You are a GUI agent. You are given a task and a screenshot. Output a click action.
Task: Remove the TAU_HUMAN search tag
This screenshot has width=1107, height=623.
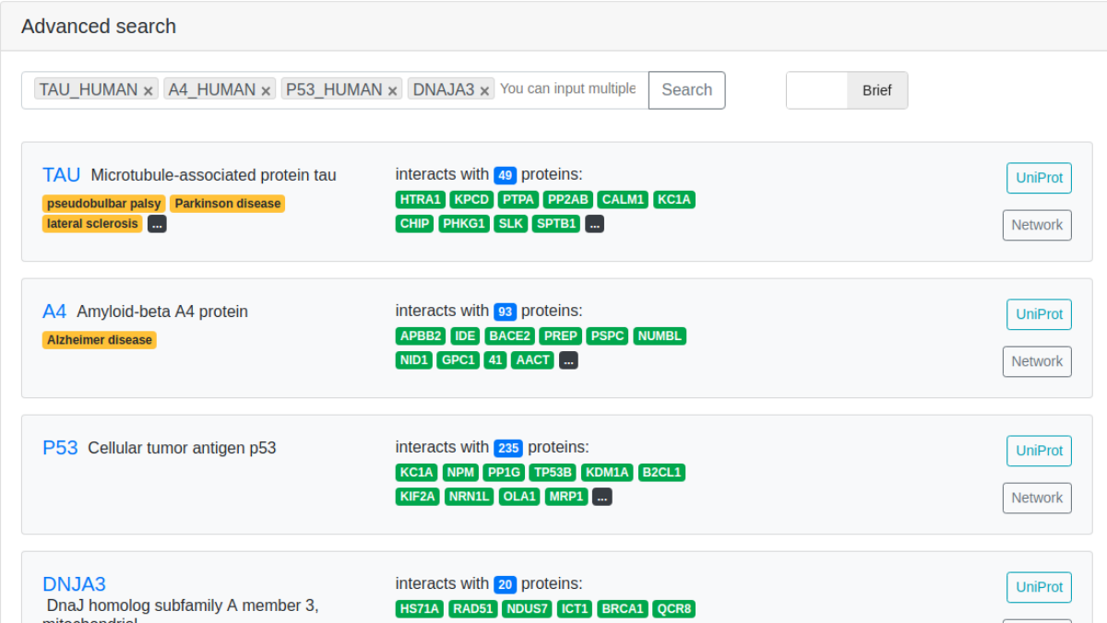click(x=148, y=90)
